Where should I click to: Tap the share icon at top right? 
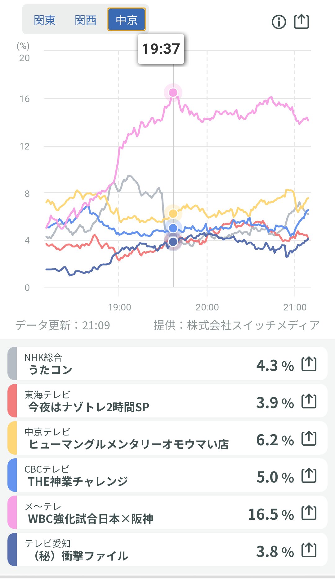click(301, 22)
